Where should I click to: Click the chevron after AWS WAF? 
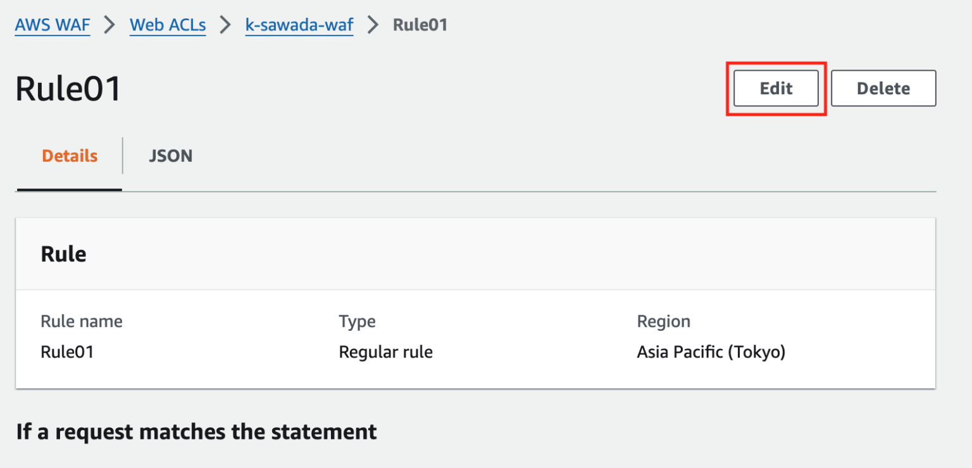[109, 25]
